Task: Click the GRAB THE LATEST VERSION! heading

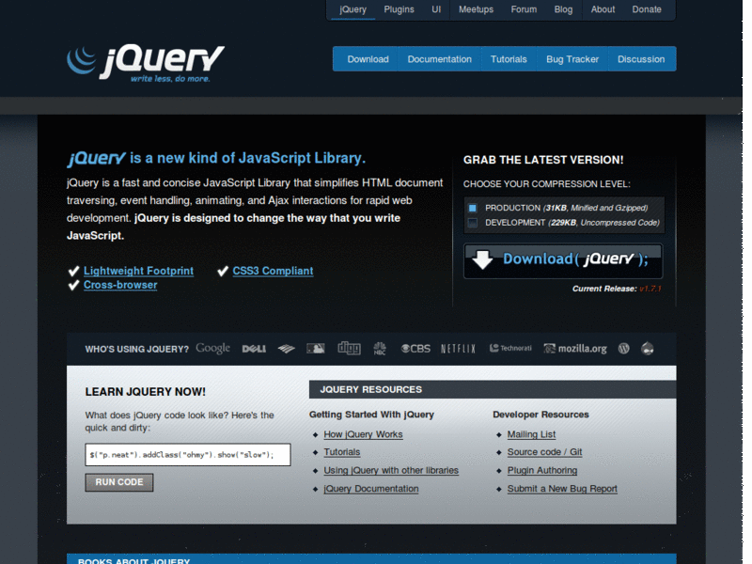Action: pyautogui.click(x=543, y=160)
